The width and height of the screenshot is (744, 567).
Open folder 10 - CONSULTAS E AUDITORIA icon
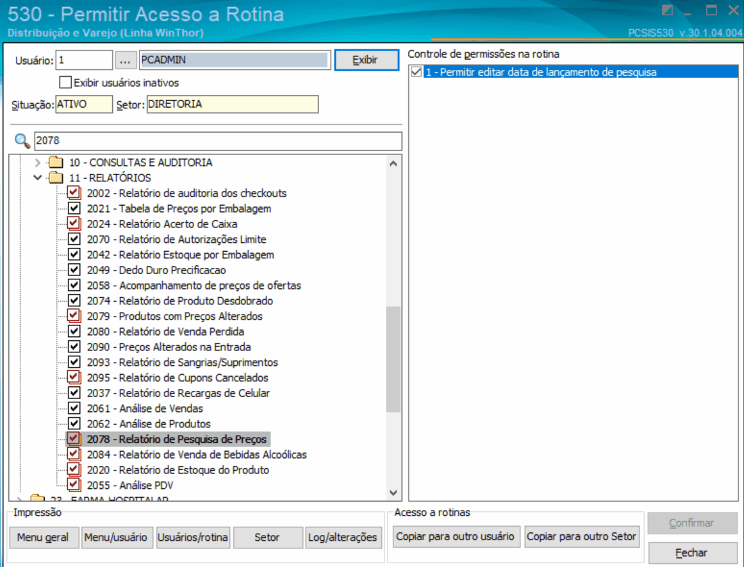(56, 162)
